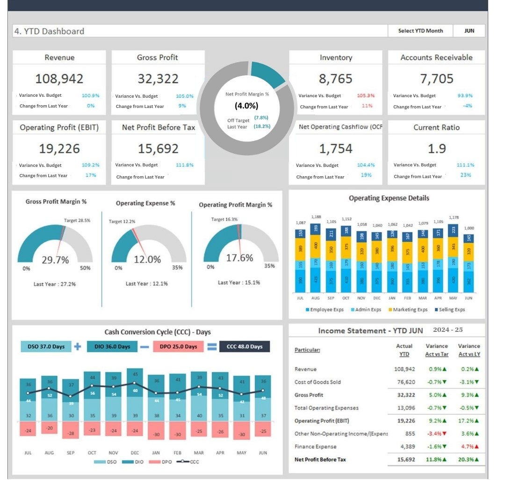This screenshot has height=480, width=505.
Task: Click the Select YTD Month label cell
Action: coord(420,31)
